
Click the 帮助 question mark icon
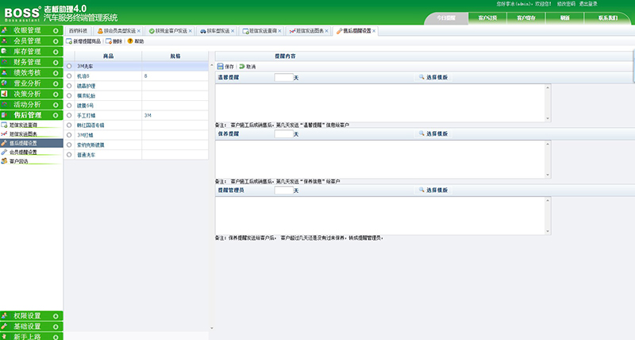tap(129, 41)
